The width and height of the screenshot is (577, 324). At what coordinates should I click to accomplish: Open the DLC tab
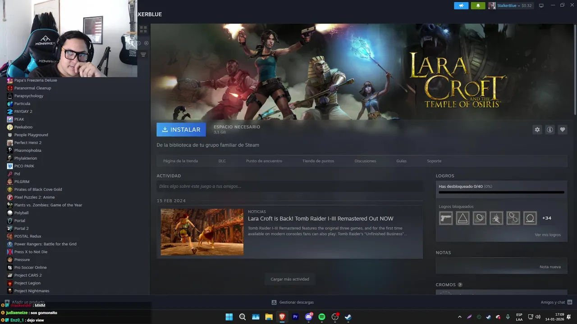point(222,161)
